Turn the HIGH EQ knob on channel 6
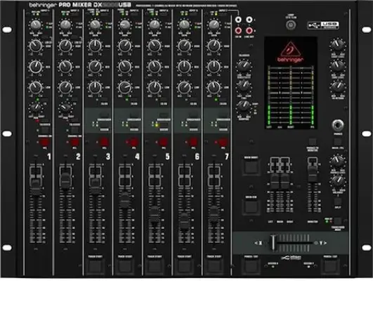The image size is (373, 316). click(184, 46)
